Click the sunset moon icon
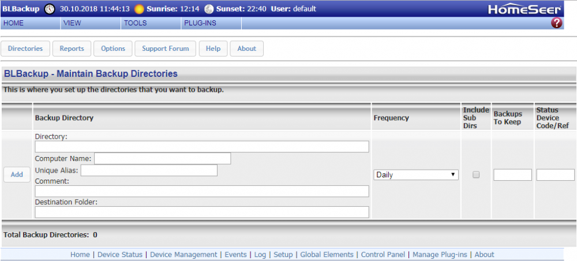The height and width of the screenshot is (261, 577). pos(208,9)
